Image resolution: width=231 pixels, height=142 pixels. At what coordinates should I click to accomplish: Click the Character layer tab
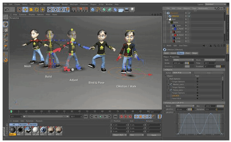[x=33, y=124]
